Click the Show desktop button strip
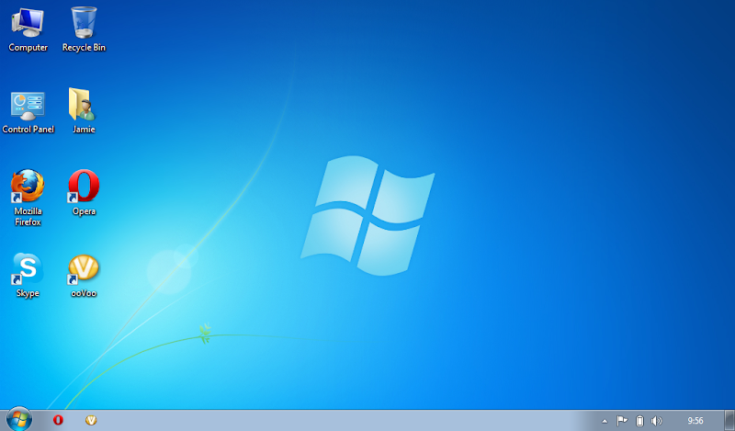Image resolution: width=735 pixels, height=431 pixels. pyautogui.click(x=729, y=420)
